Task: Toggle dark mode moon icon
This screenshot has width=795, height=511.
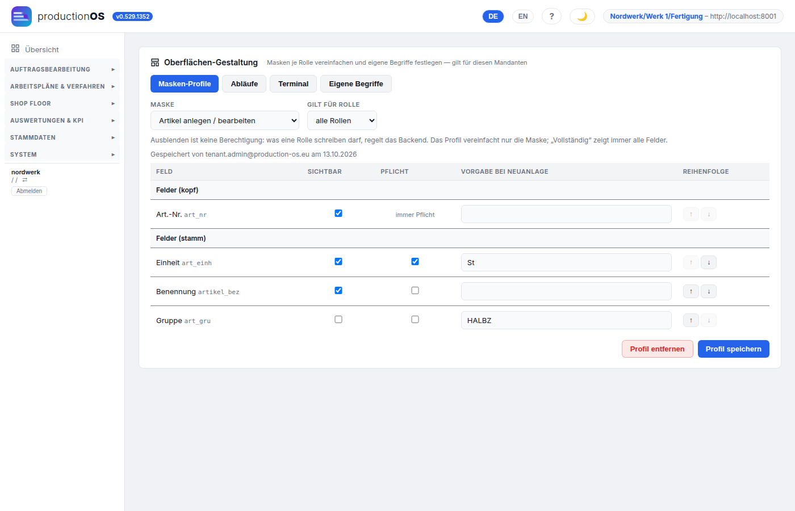Action: [582, 16]
